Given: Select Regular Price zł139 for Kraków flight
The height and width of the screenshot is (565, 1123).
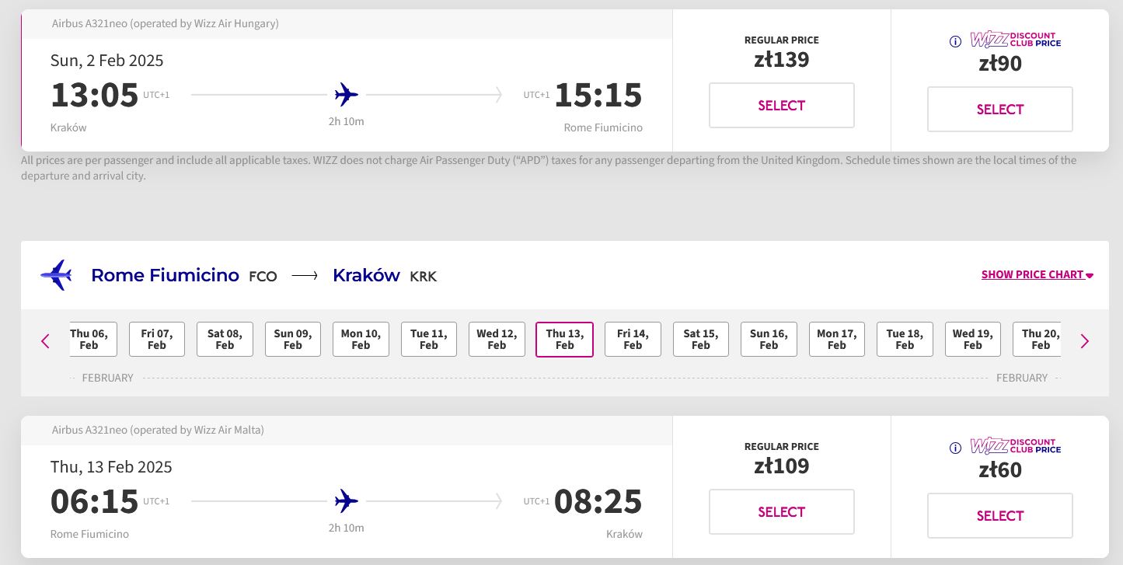Looking at the screenshot, I should (x=781, y=106).
